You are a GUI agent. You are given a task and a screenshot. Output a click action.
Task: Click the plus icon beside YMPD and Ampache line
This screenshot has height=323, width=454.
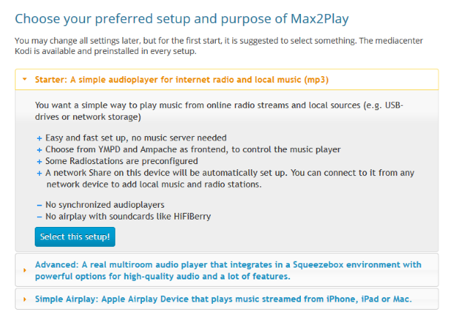point(39,150)
